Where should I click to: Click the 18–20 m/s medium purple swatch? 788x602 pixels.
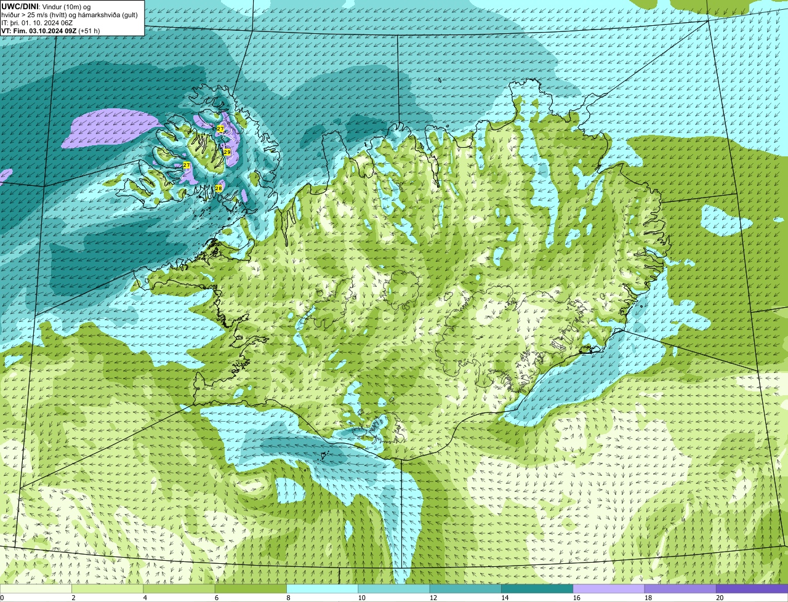680,588
